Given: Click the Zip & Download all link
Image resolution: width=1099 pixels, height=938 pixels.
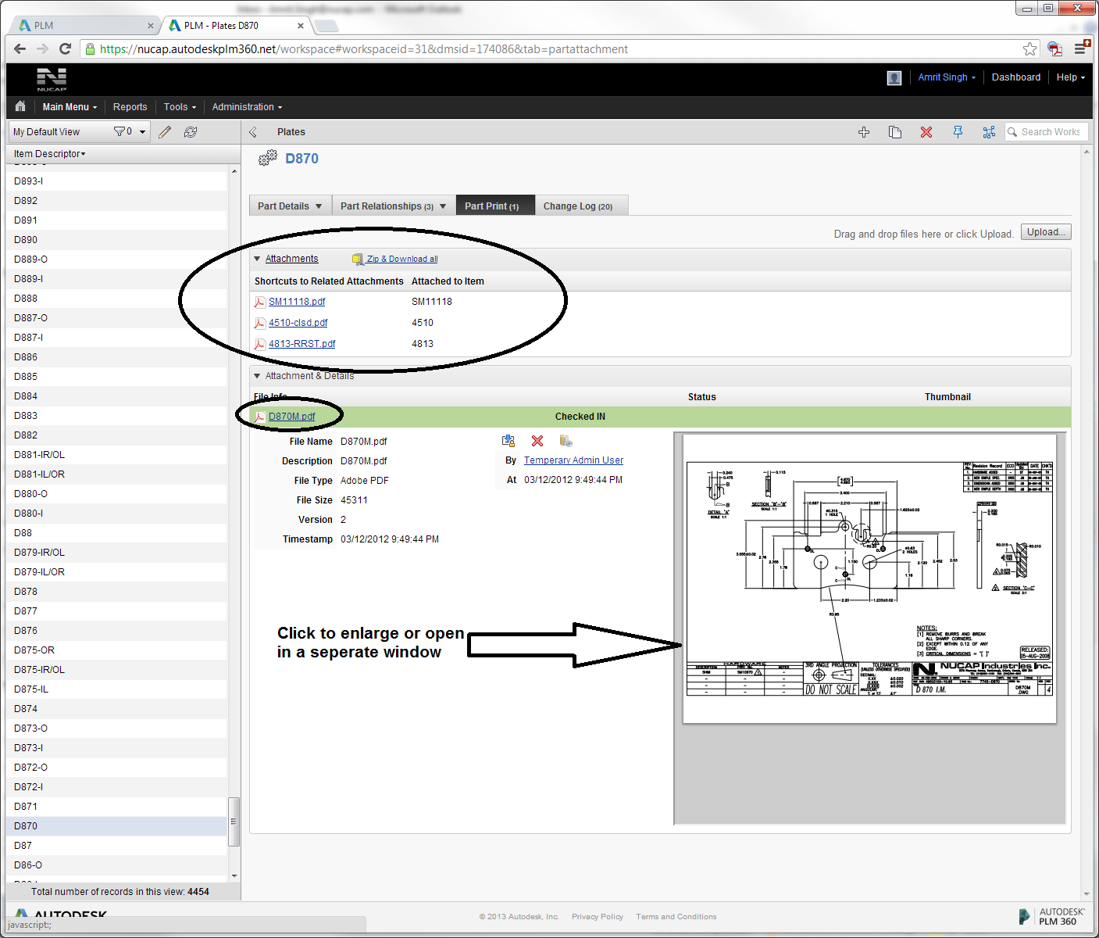Looking at the screenshot, I should [402, 260].
